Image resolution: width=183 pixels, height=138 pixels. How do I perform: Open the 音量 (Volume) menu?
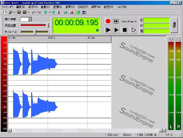(46, 6)
